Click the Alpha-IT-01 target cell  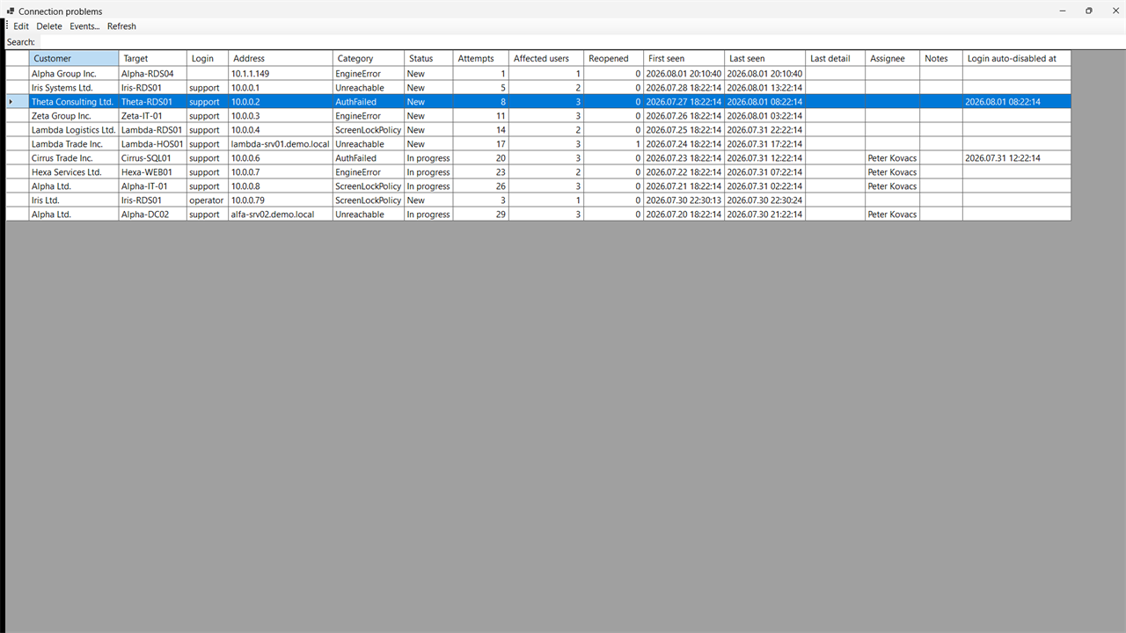click(x=152, y=186)
